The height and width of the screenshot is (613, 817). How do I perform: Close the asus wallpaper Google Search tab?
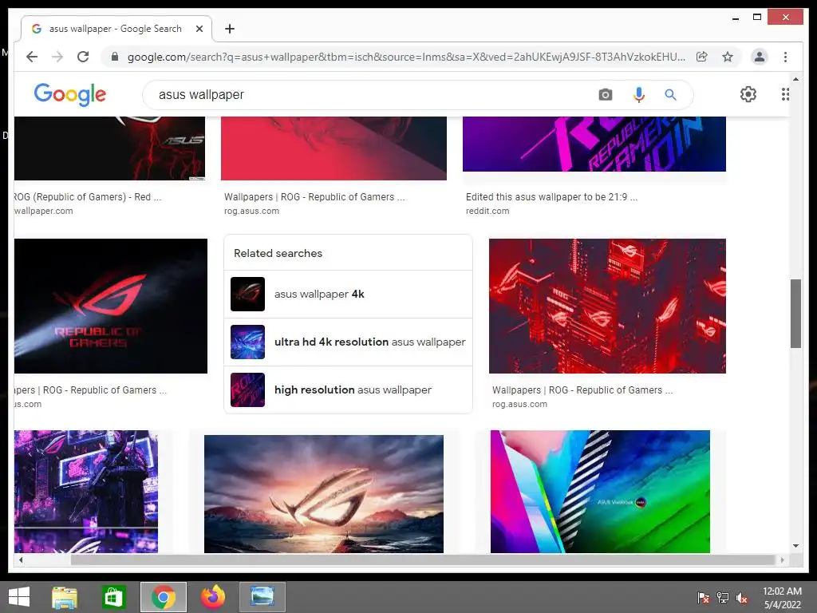pos(199,29)
